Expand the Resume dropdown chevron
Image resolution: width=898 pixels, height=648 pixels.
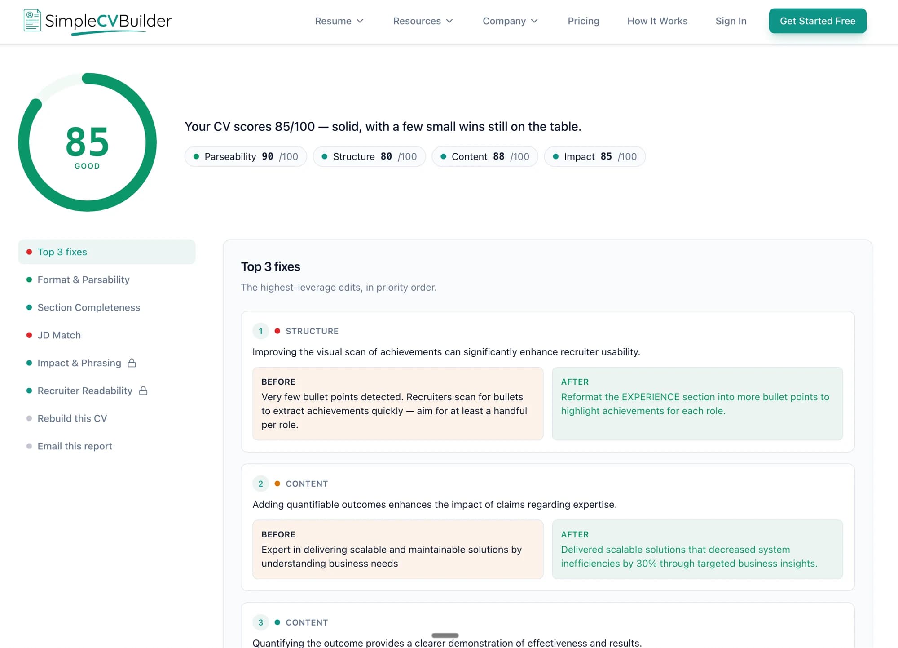point(360,21)
